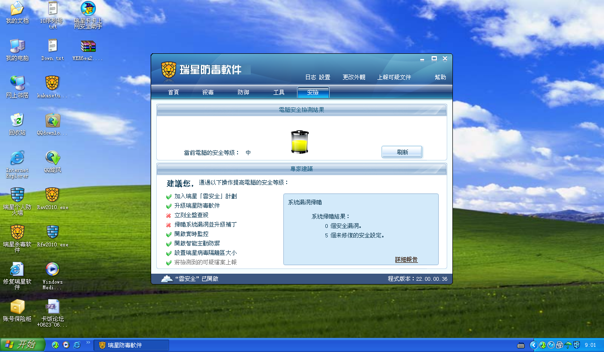Click the green download quick launch icon
The width and height of the screenshot is (604, 352).
click(x=55, y=345)
